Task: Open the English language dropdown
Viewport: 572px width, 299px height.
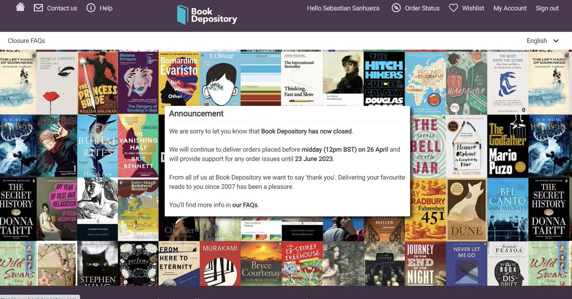Action: 542,41
